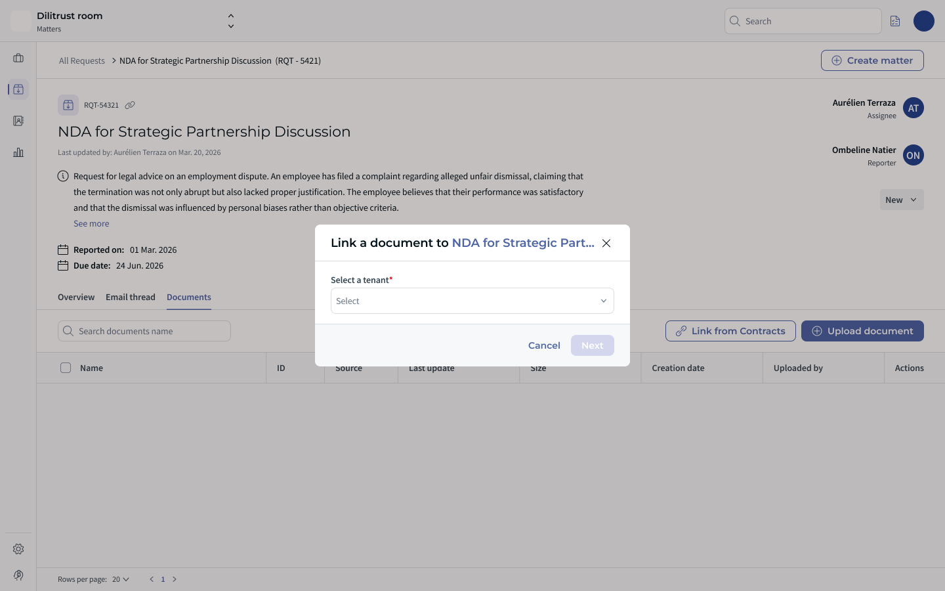Click the calendar icon next to Reported on
Screen dimensions: 945x591
coord(63,250)
